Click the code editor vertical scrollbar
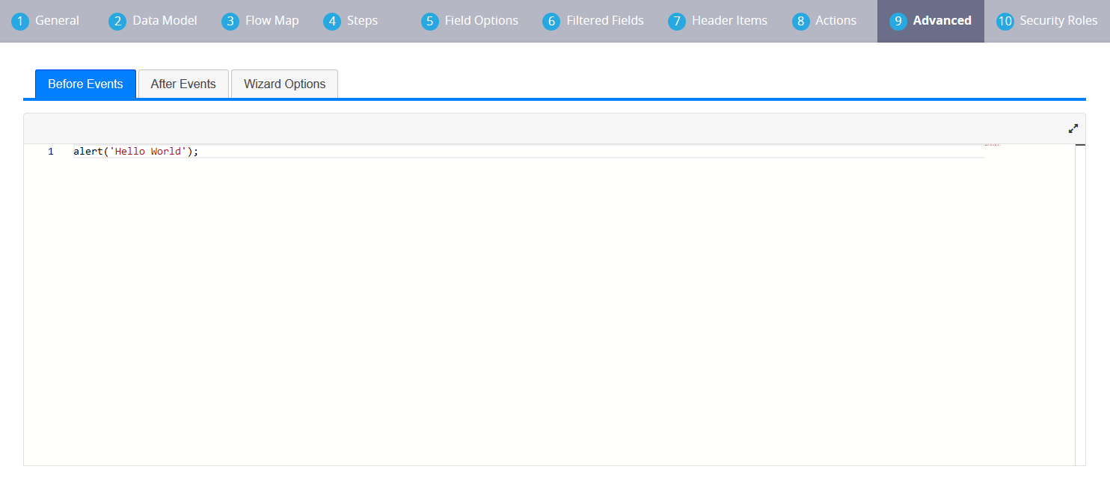The width and height of the screenshot is (1110, 493). point(1080,299)
